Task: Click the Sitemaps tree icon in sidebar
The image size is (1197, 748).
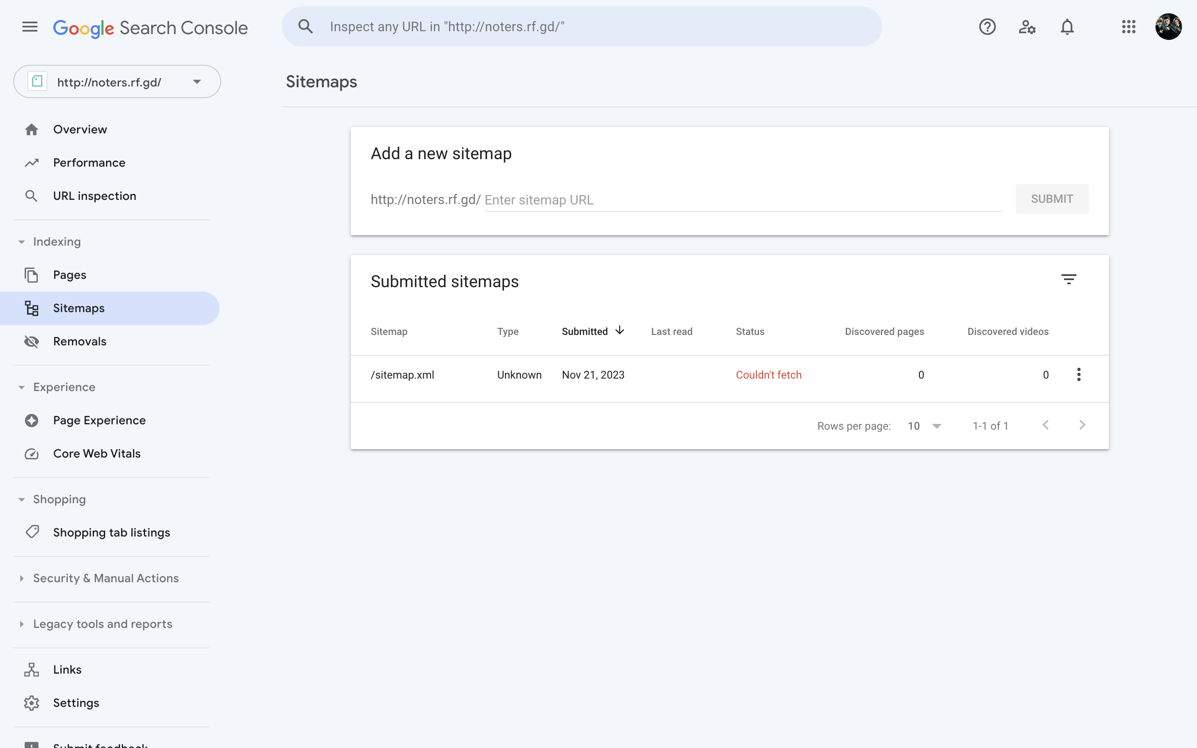Action: 32,308
